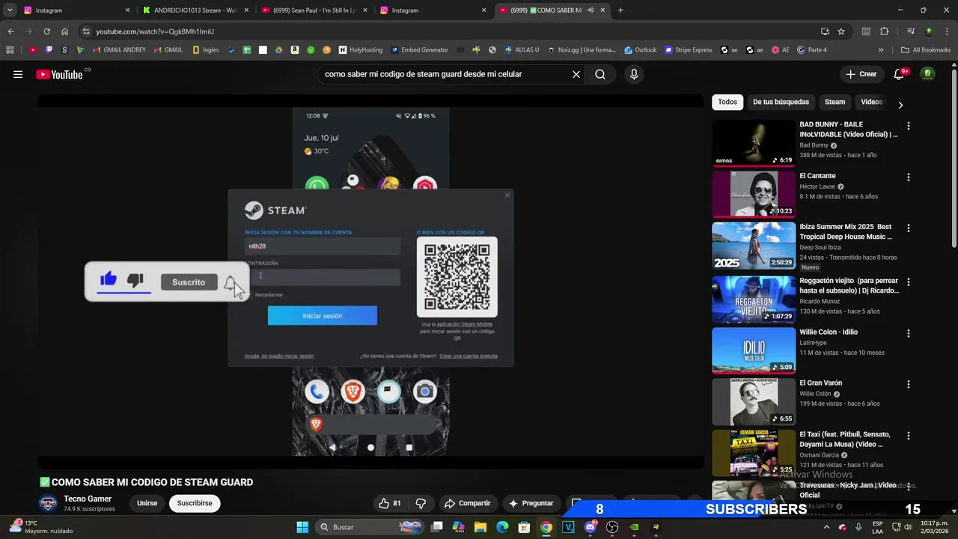Open options for El Gran Varón
The image size is (958, 539).
tap(909, 384)
